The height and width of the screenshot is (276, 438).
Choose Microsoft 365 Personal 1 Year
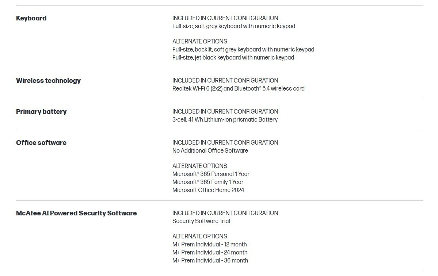tap(211, 174)
